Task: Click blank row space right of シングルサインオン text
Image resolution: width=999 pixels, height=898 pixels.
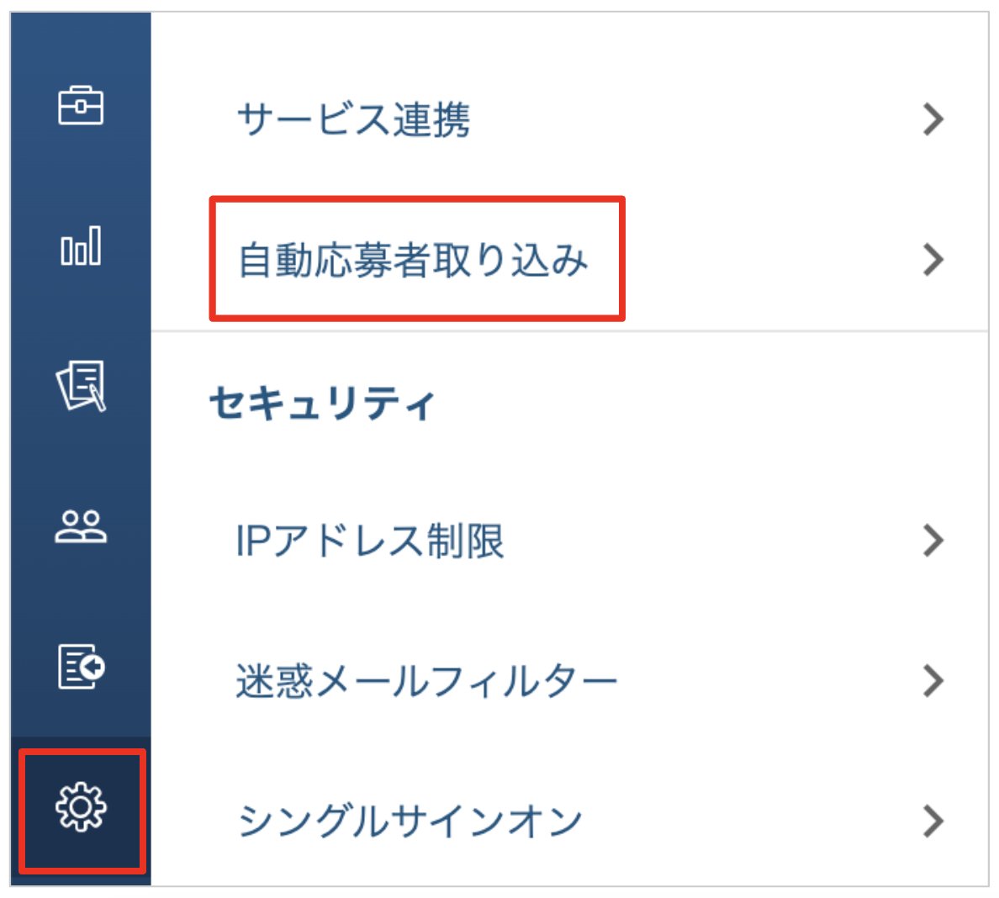Action: (752, 821)
